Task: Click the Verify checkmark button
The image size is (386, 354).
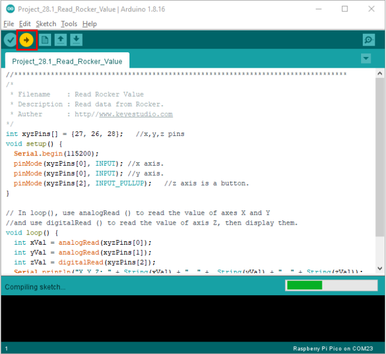Action: point(10,40)
